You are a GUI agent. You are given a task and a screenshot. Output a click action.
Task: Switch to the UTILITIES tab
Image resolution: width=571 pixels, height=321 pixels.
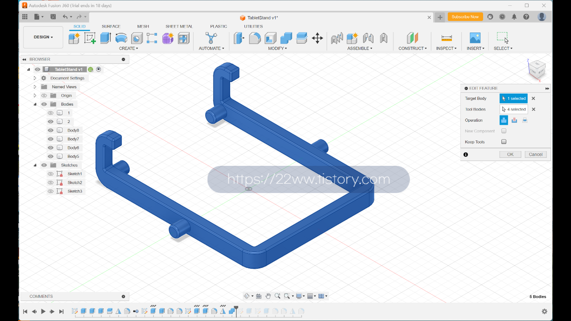click(253, 26)
